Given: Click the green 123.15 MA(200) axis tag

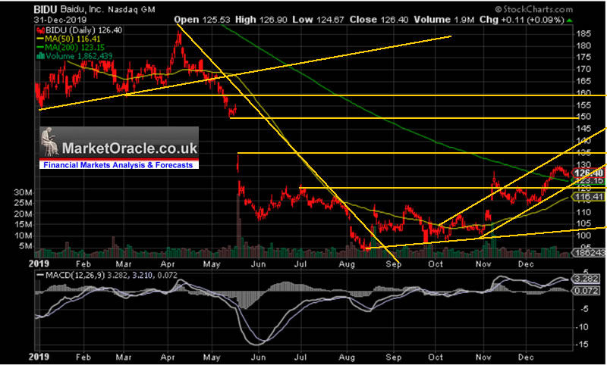Looking at the screenshot, I should [590, 181].
